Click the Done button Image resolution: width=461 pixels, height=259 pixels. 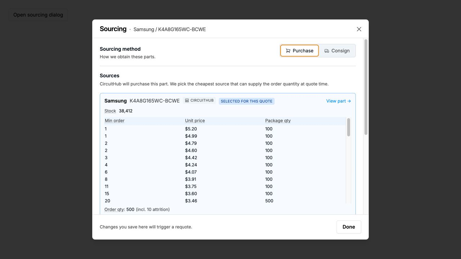click(349, 227)
